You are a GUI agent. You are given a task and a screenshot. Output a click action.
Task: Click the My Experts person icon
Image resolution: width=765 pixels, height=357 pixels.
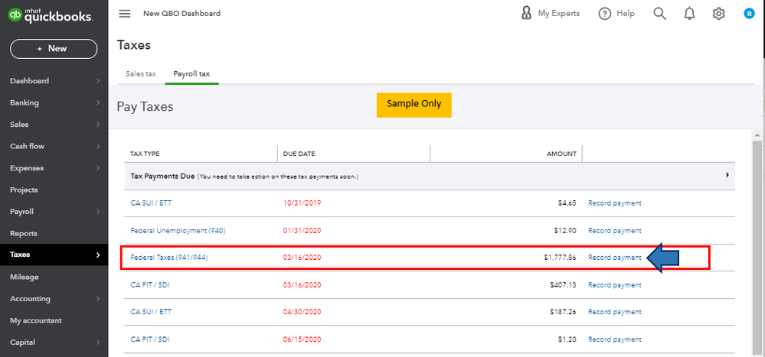point(526,13)
